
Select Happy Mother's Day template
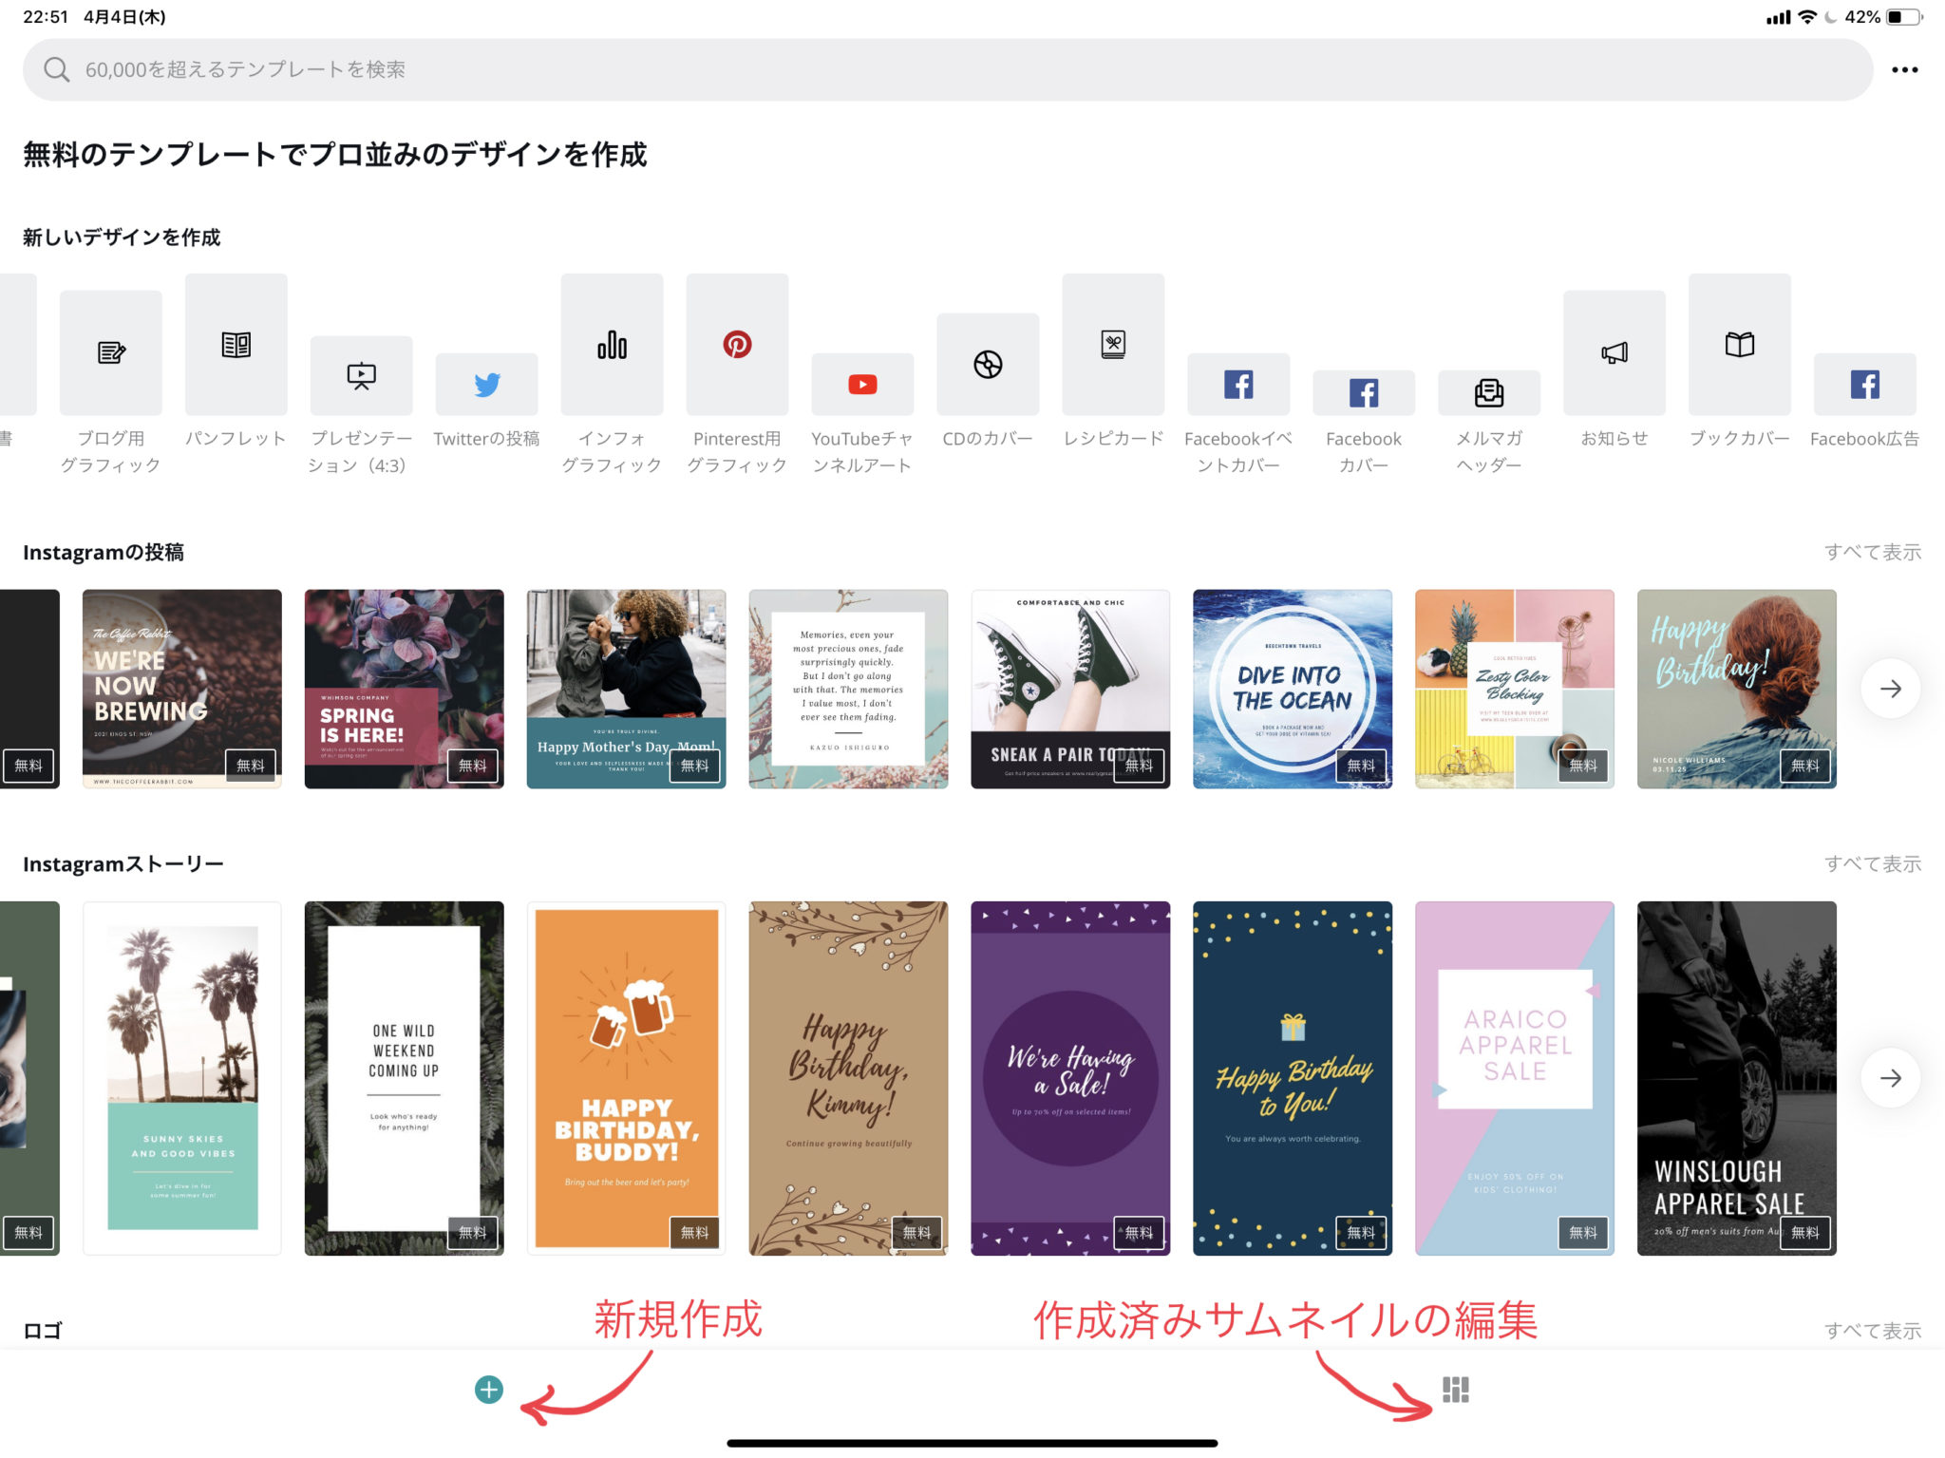pyautogui.click(x=627, y=689)
